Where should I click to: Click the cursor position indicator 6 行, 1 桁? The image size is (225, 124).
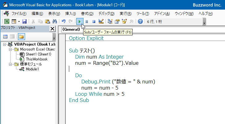tap(155, 22)
